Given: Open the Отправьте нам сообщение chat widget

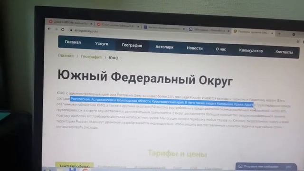Looking at the screenshot, I should click(266, 167).
